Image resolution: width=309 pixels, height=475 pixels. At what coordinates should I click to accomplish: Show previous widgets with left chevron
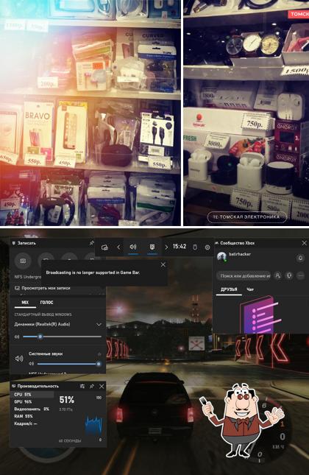click(x=118, y=247)
